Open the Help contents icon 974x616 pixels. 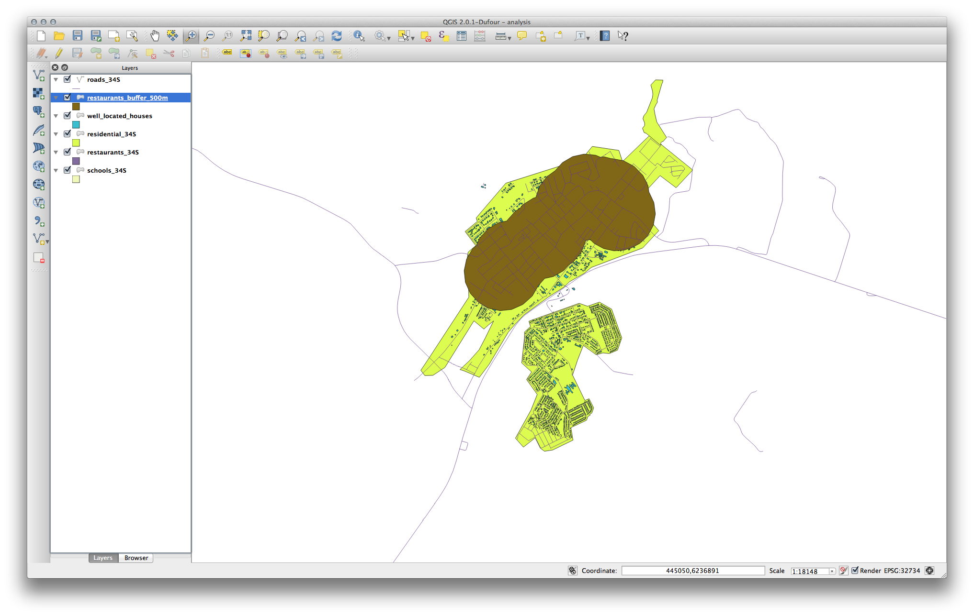(x=605, y=36)
